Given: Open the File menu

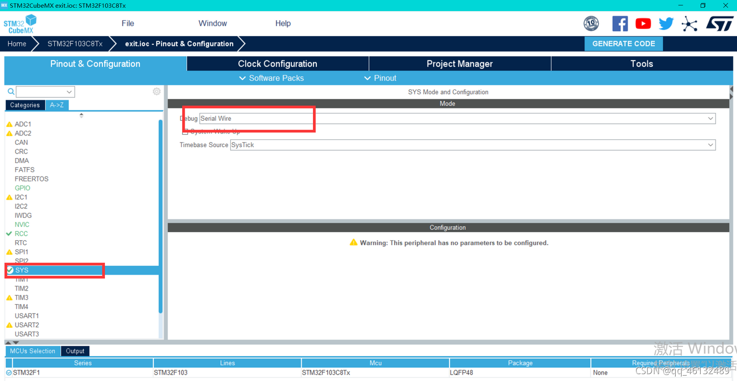Looking at the screenshot, I should (x=128, y=23).
